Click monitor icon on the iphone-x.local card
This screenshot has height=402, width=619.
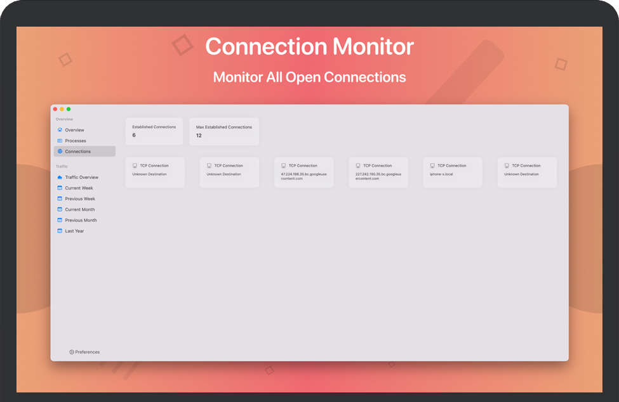point(432,165)
